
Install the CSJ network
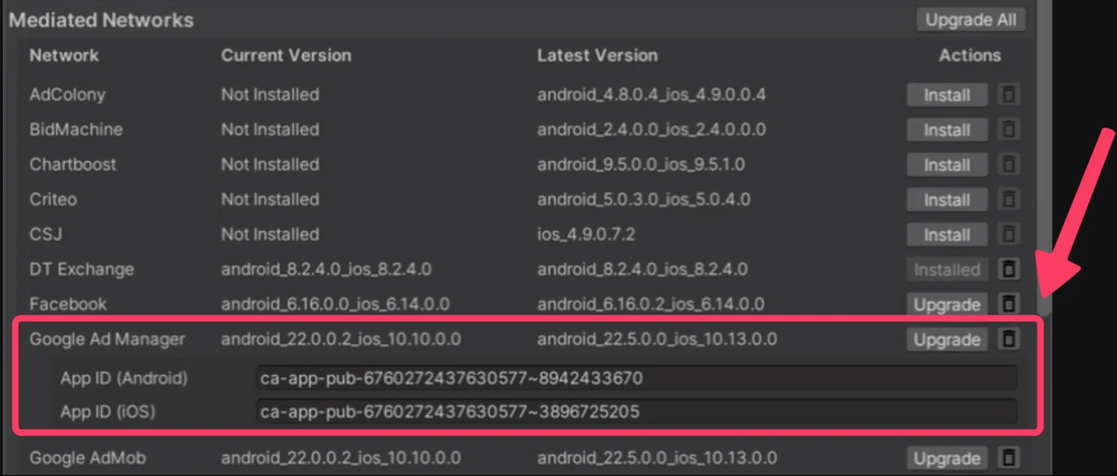tap(947, 234)
